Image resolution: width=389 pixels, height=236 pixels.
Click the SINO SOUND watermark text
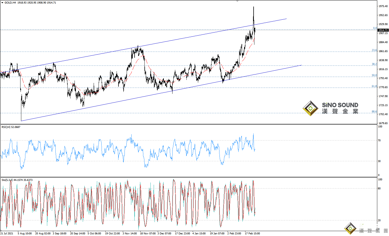(x=340, y=105)
